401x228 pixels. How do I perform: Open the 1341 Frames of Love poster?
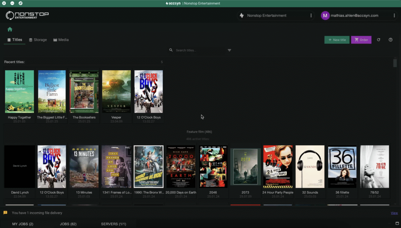click(116, 167)
